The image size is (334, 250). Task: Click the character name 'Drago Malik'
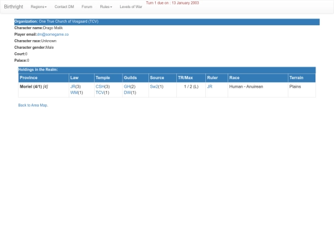tap(53, 28)
